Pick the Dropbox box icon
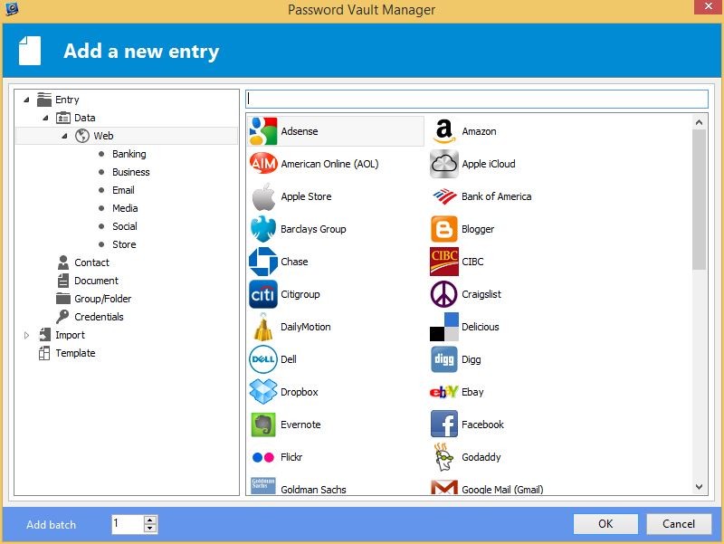The height and width of the screenshot is (544, 724). click(x=263, y=392)
